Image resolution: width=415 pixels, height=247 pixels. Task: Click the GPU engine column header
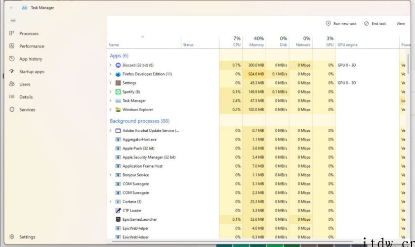click(367, 41)
